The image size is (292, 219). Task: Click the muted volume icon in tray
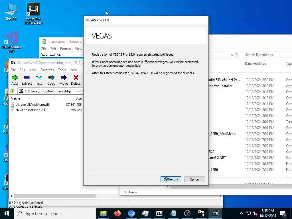click(x=255, y=213)
